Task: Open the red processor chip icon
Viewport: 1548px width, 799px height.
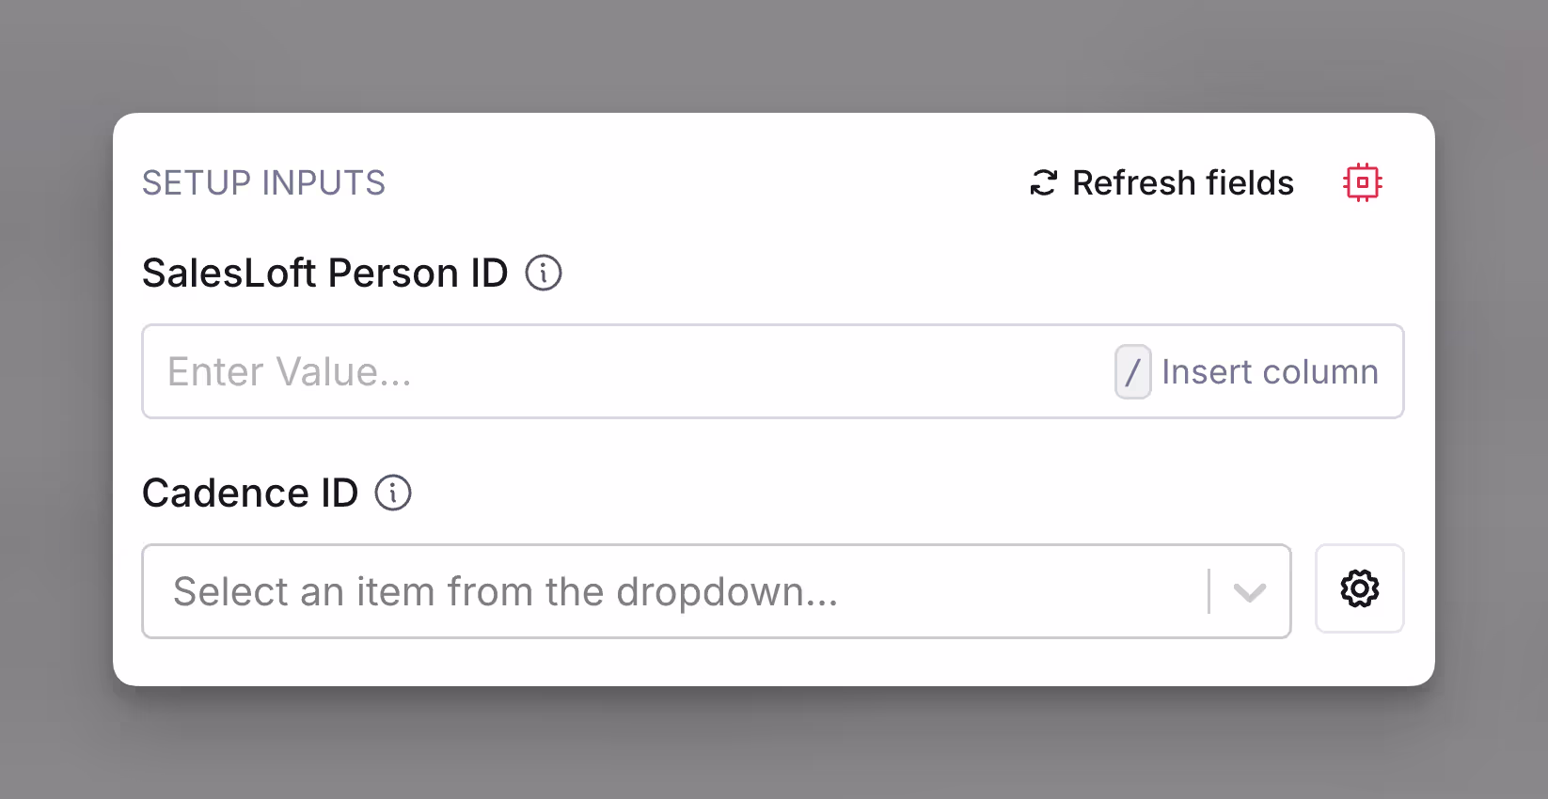Action: (x=1362, y=182)
